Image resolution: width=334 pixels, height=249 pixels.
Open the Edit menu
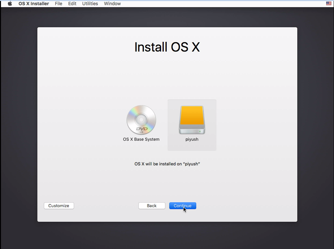[x=72, y=4]
